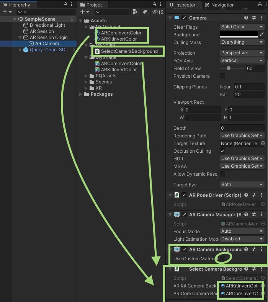Click the Field of View value field
Image resolution: width=268 pixels, height=302 pixels.
[x=255, y=69]
